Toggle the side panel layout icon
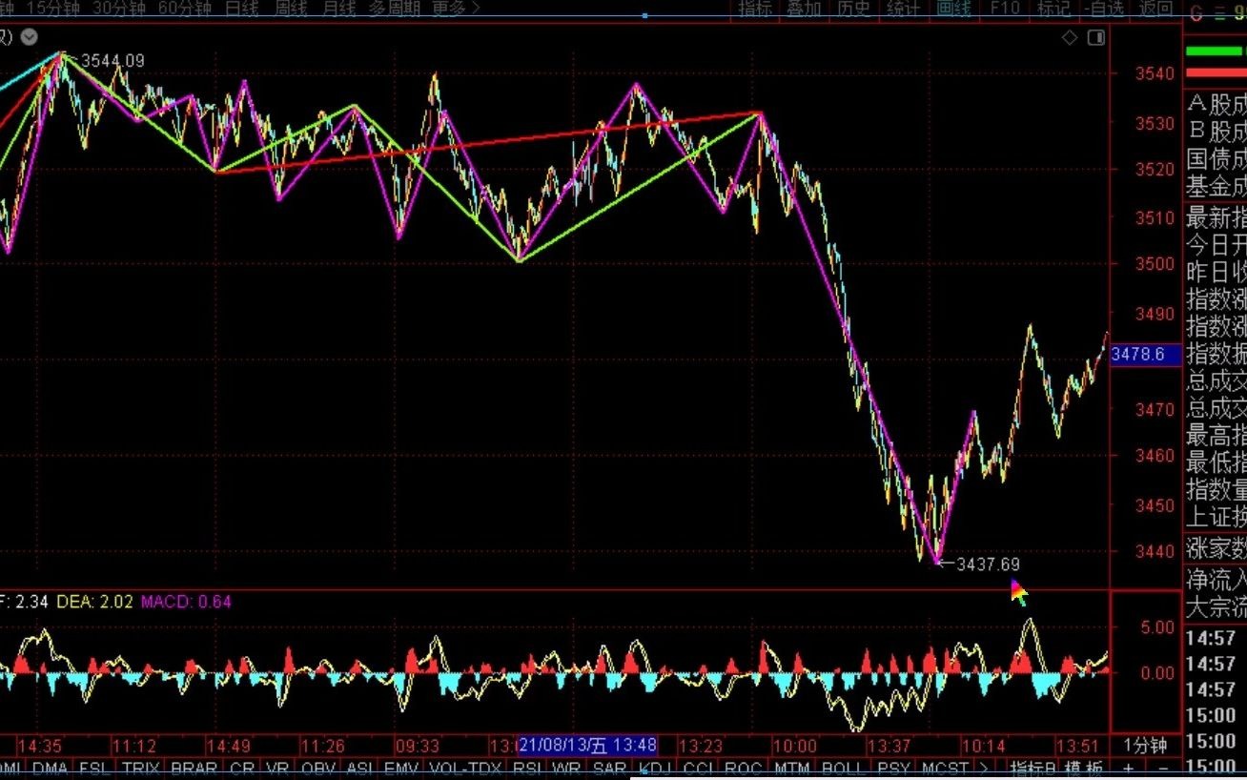This screenshot has width=1247, height=780. (1096, 37)
